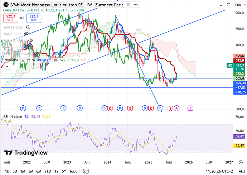Click the pink E earnings marker after 2025
247x175 pixels.
[x=190, y=108]
